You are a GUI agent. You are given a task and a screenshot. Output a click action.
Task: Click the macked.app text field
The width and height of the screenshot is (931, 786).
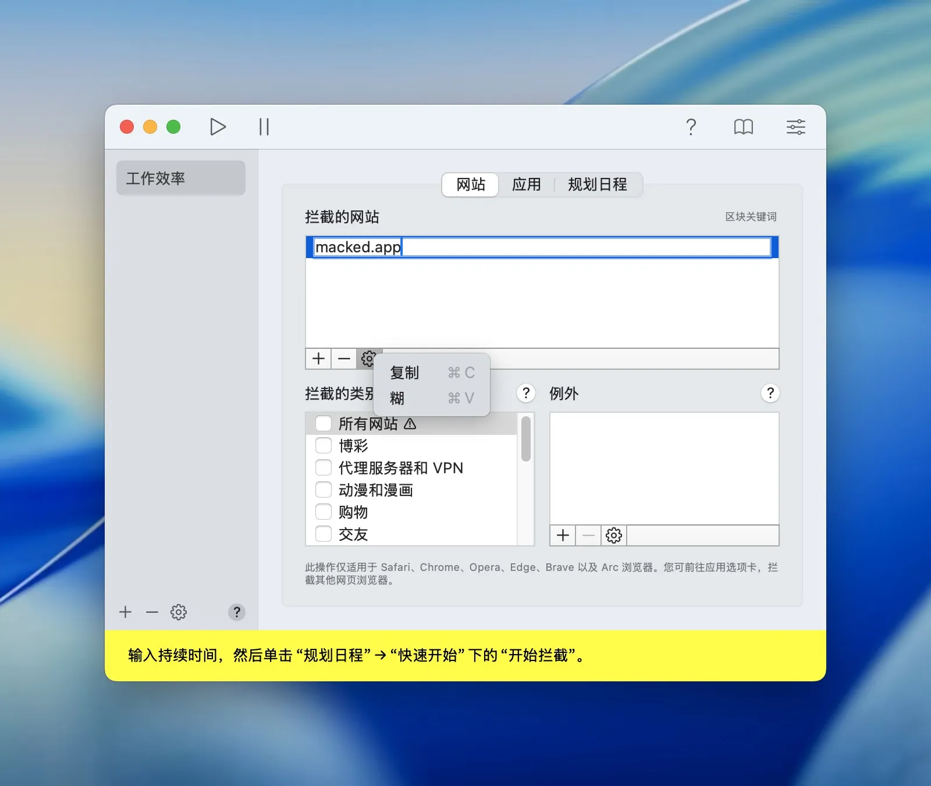542,247
